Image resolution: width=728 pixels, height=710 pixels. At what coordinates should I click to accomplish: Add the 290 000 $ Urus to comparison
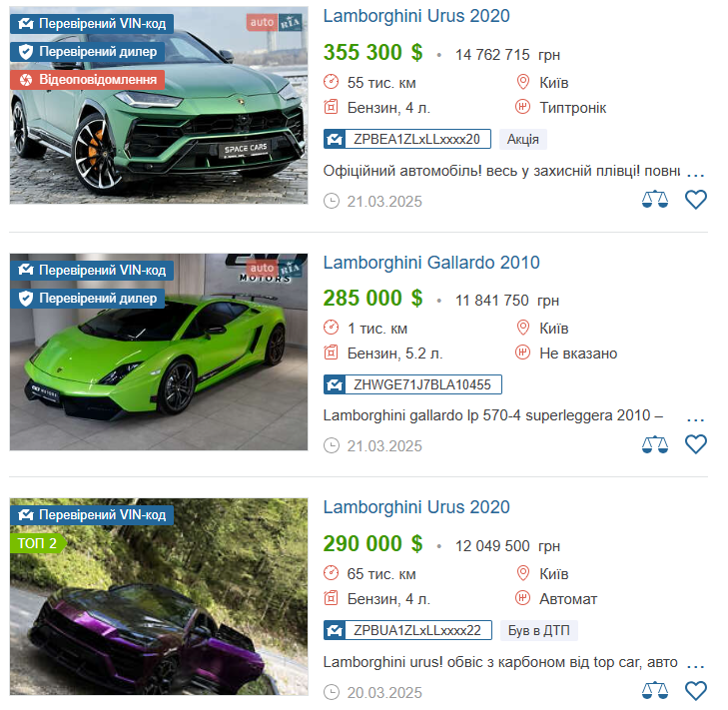[x=655, y=690]
